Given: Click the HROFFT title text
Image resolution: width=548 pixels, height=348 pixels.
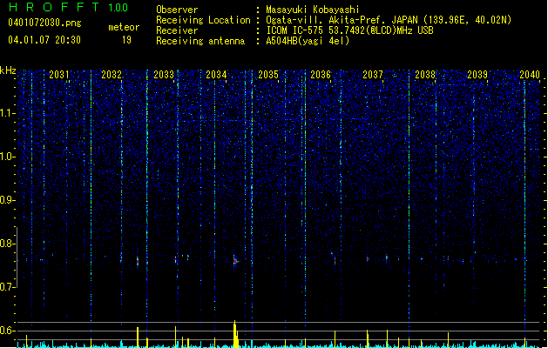Looking at the screenshot, I should point(54,7).
